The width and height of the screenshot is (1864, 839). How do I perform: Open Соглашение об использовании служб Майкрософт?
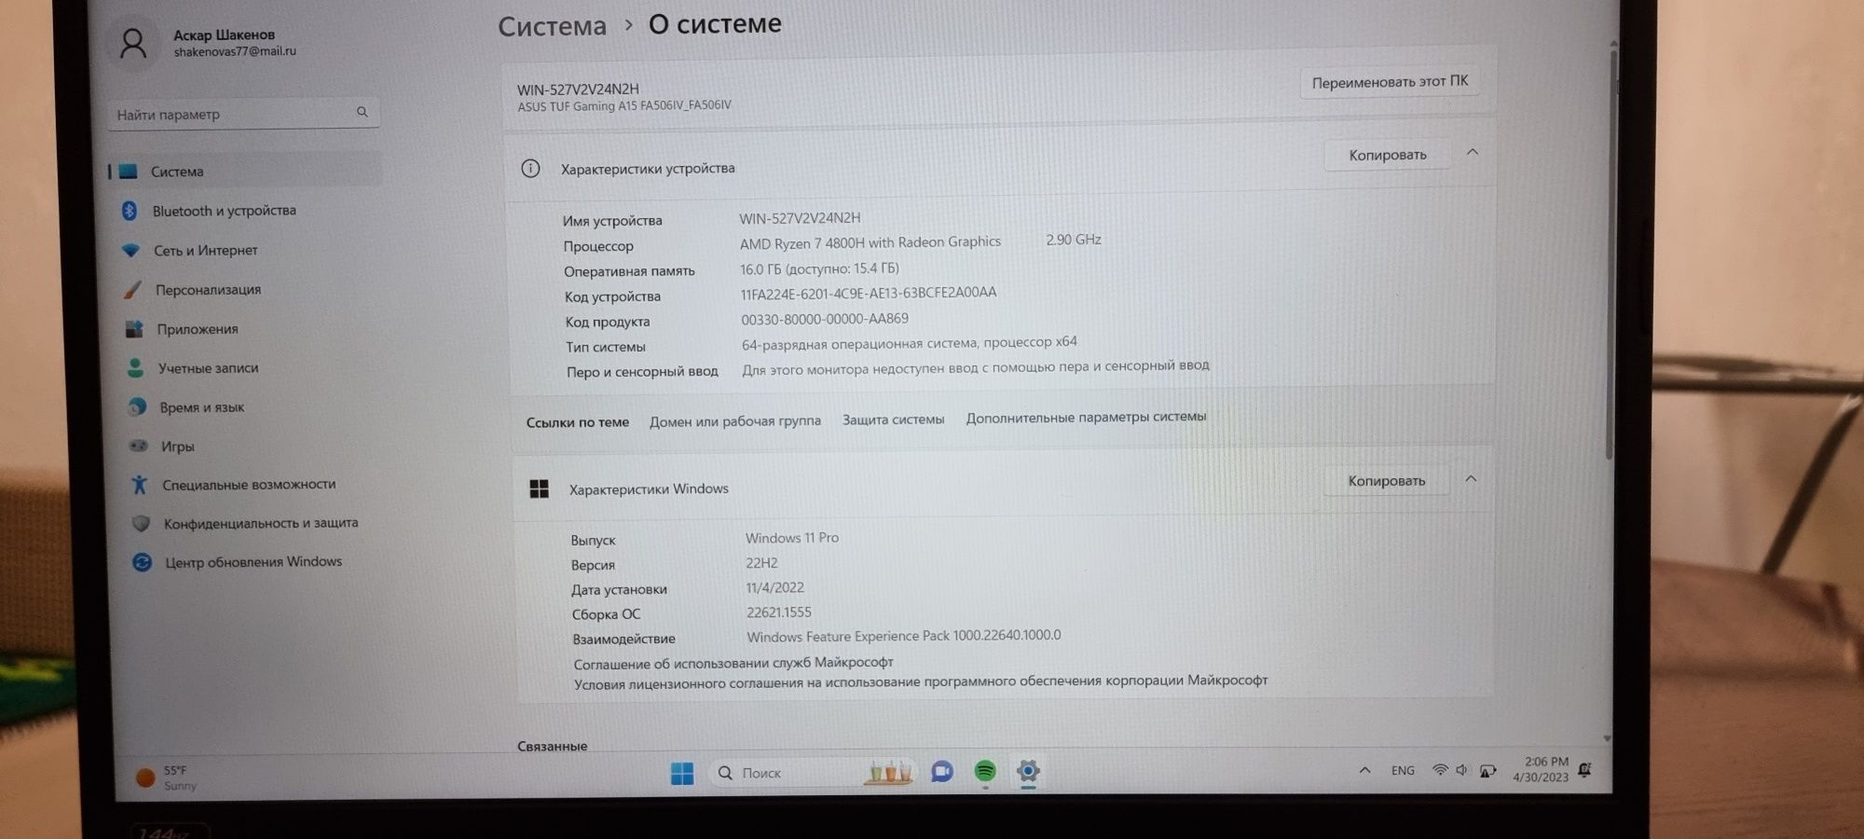pos(733,663)
